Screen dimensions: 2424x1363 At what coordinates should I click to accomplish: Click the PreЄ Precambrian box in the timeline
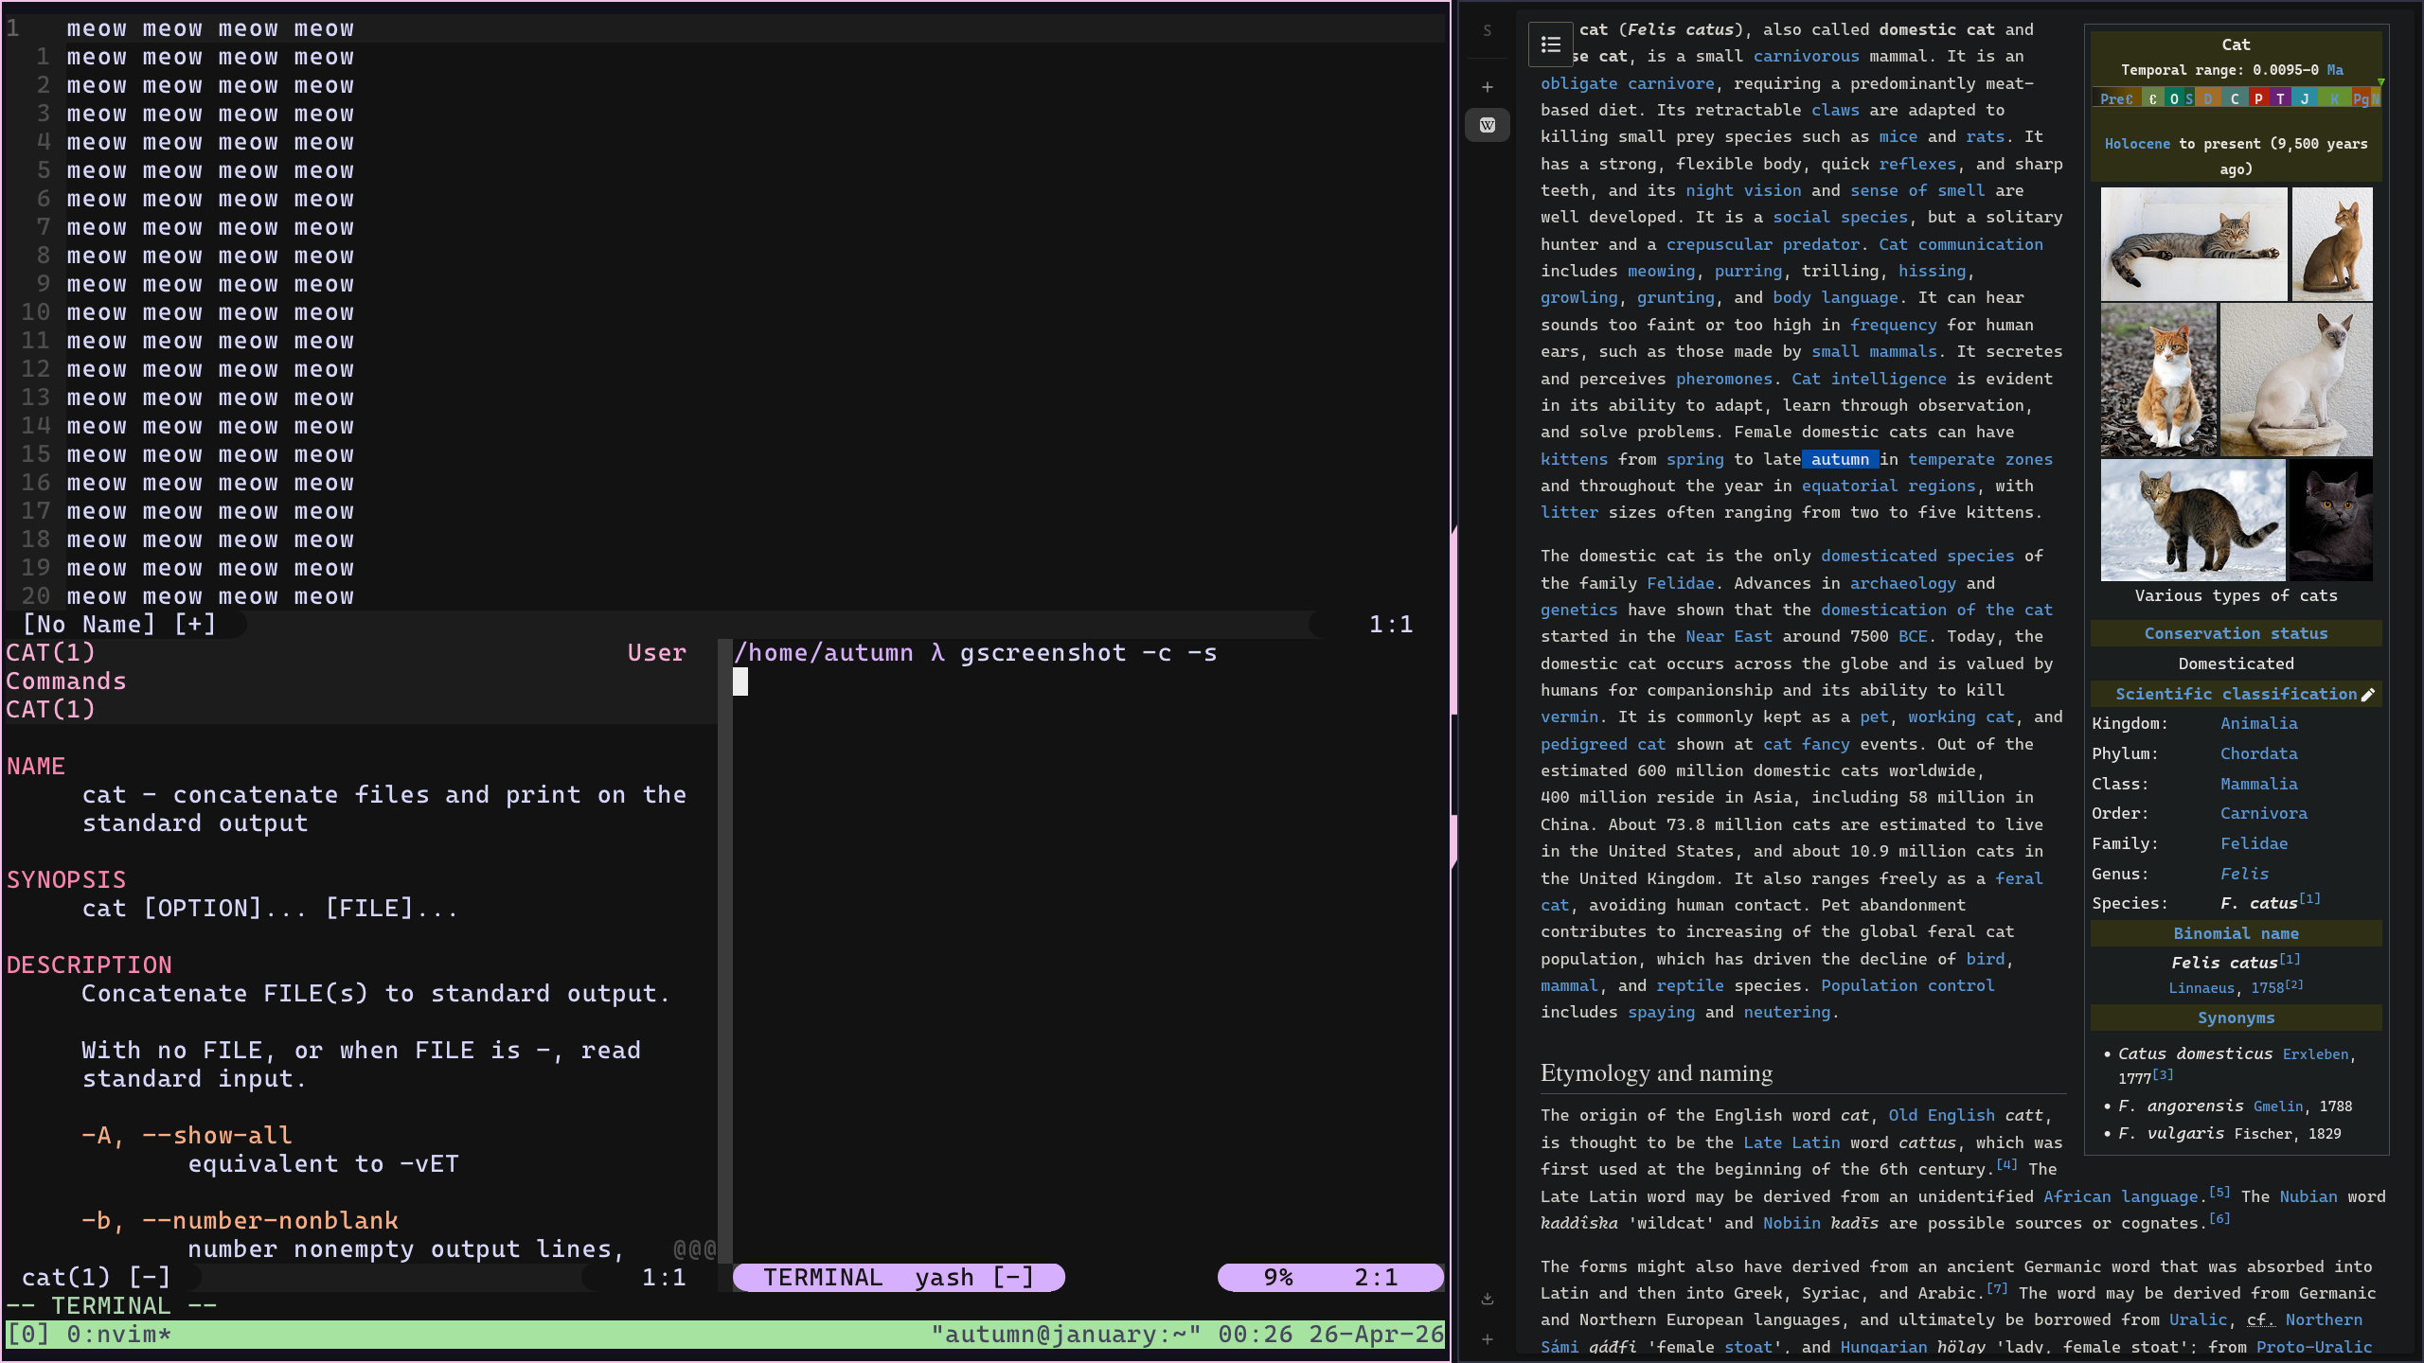[2116, 98]
